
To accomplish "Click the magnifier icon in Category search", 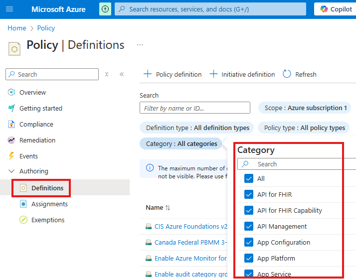I will (x=245, y=164).
